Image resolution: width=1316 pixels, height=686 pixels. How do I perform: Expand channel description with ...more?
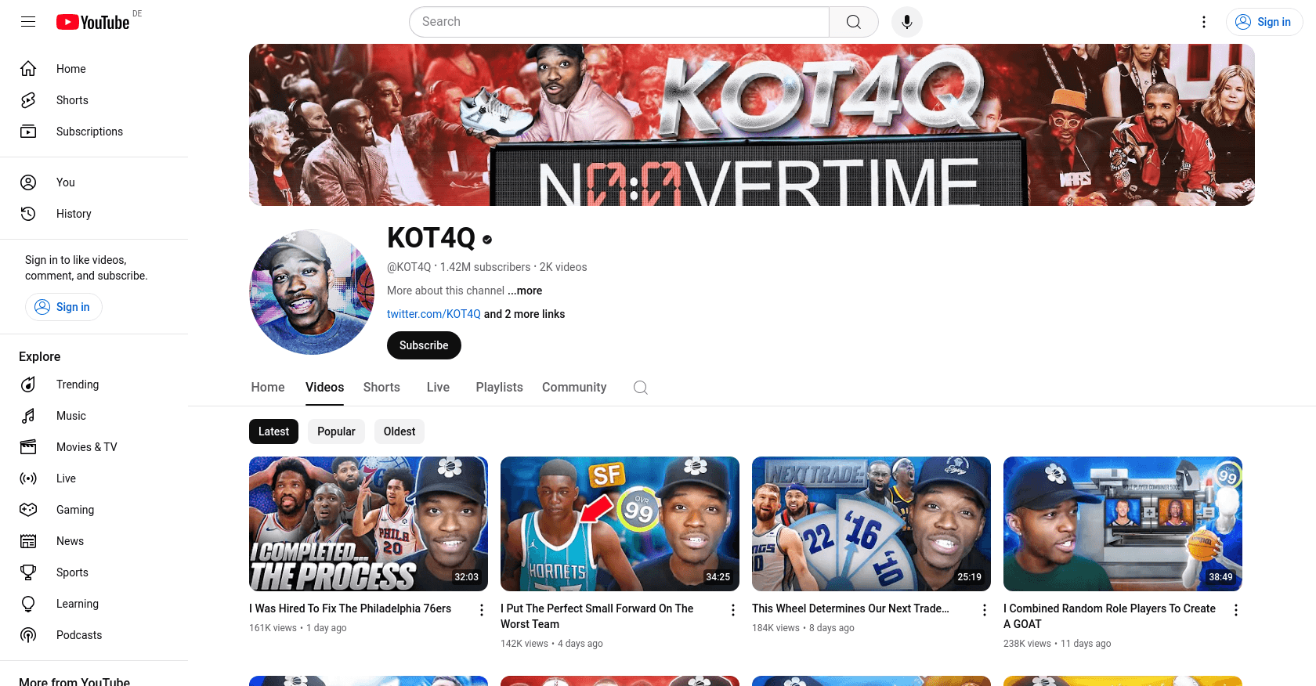point(525,291)
